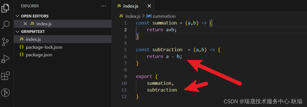Click 'export' keyword on line 9
Viewport: 307px width, 107px height.
[144, 76]
